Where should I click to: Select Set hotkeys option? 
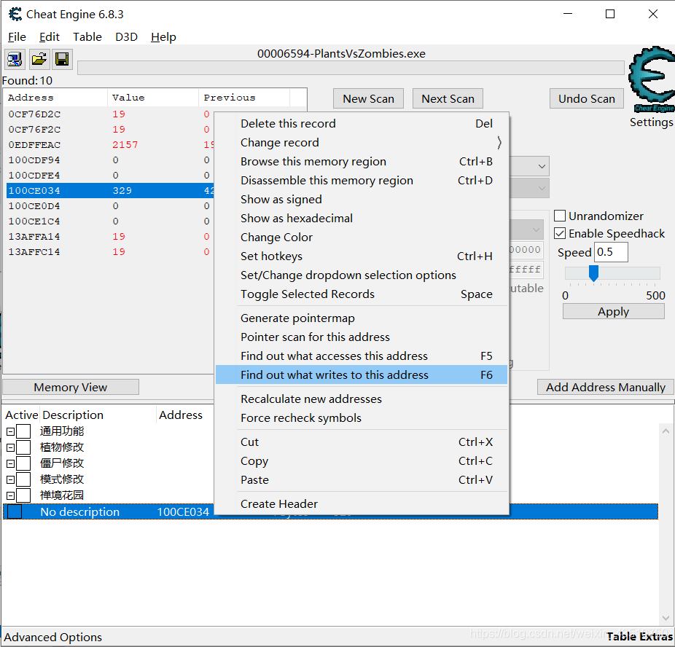pos(362,256)
